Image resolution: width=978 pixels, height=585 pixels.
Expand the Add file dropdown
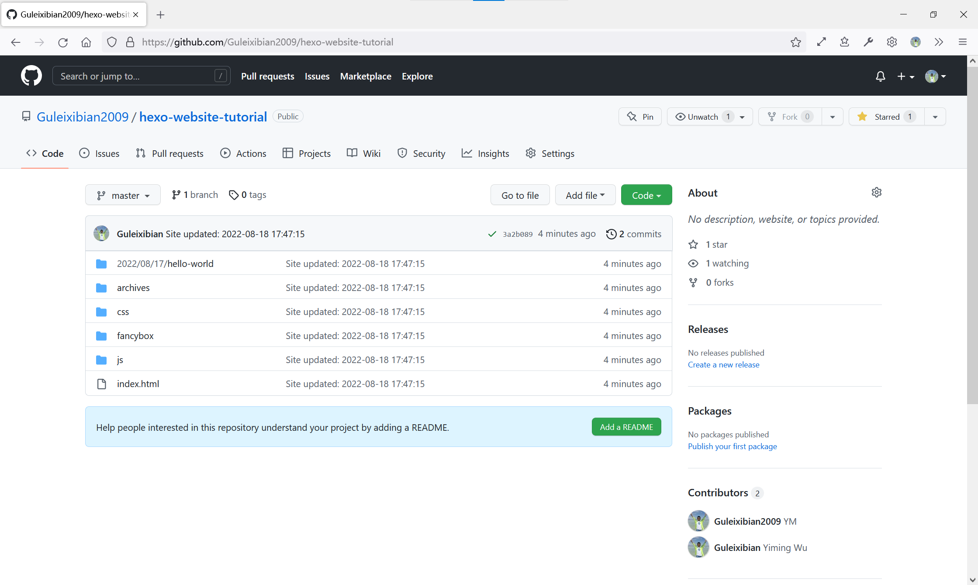tap(585, 195)
